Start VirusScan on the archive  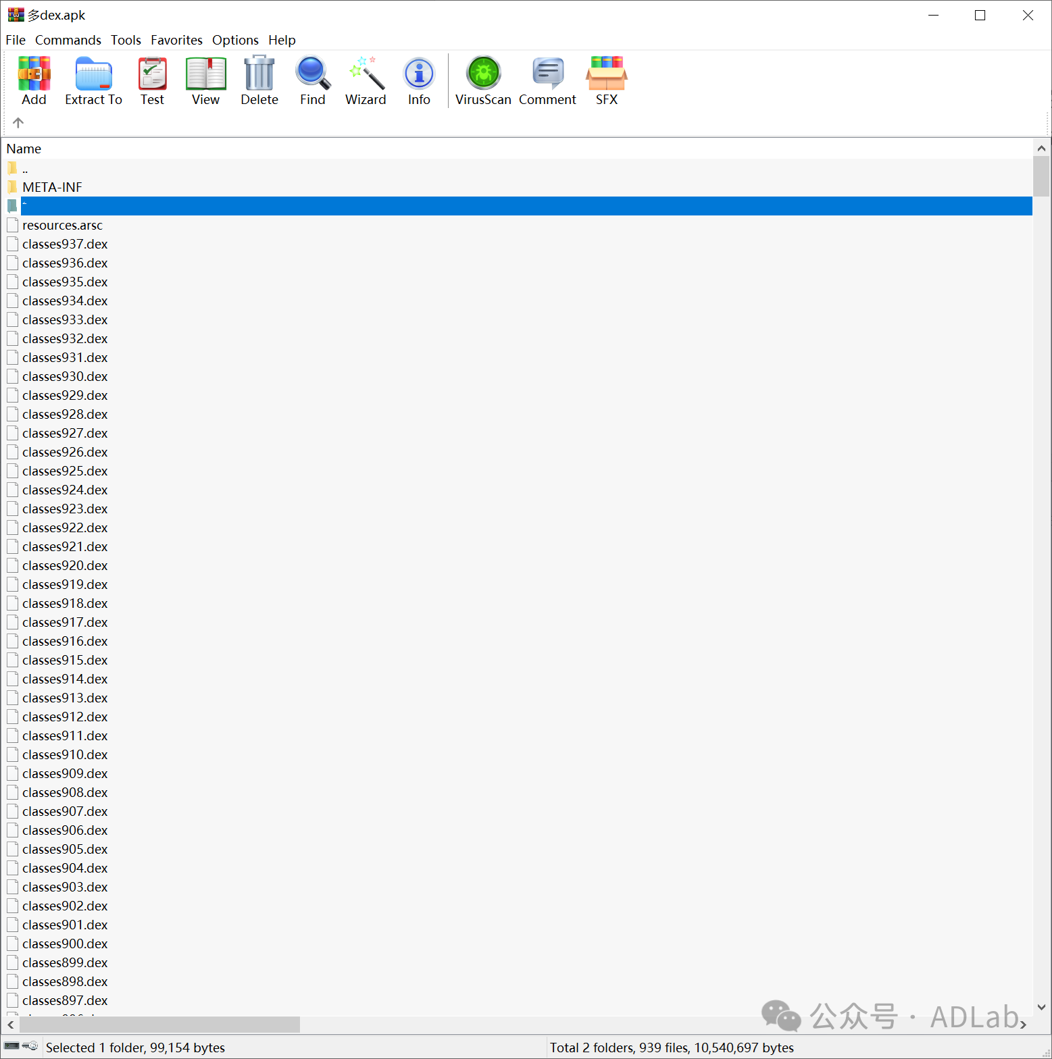pyautogui.click(x=483, y=80)
